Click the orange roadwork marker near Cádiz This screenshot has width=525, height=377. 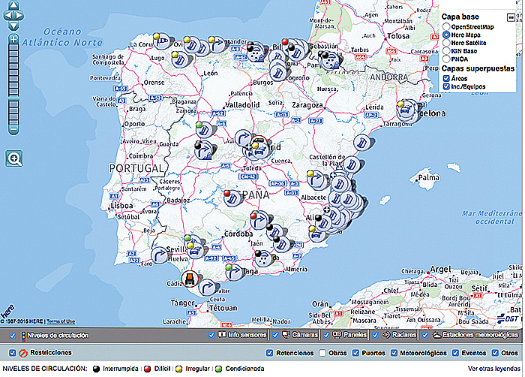point(190,279)
